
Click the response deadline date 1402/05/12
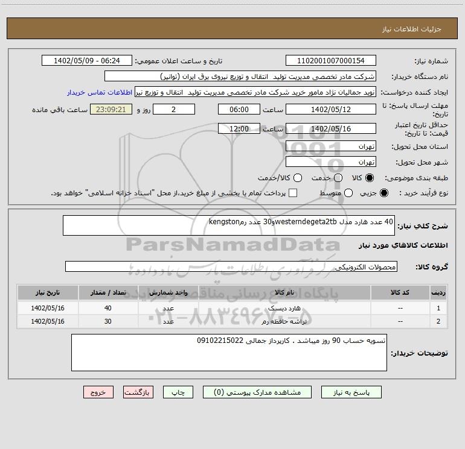click(331, 109)
